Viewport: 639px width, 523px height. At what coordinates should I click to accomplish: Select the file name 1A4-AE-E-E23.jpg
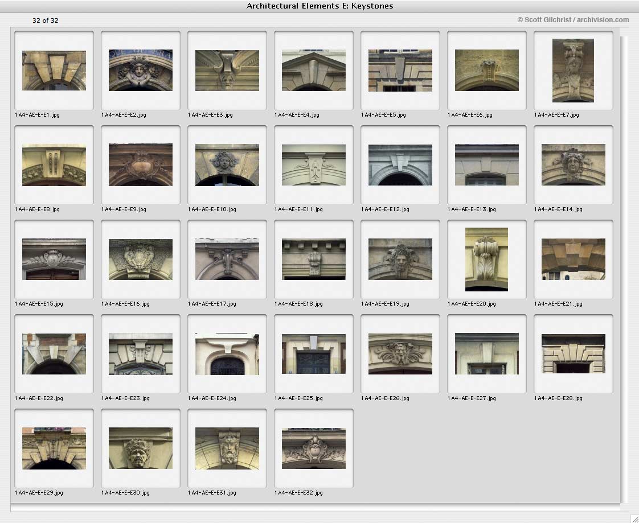coord(125,398)
